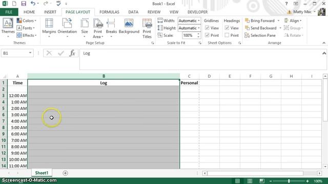Click the Matty Mac account name
The image size is (328, 184).
click(x=302, y=12)
